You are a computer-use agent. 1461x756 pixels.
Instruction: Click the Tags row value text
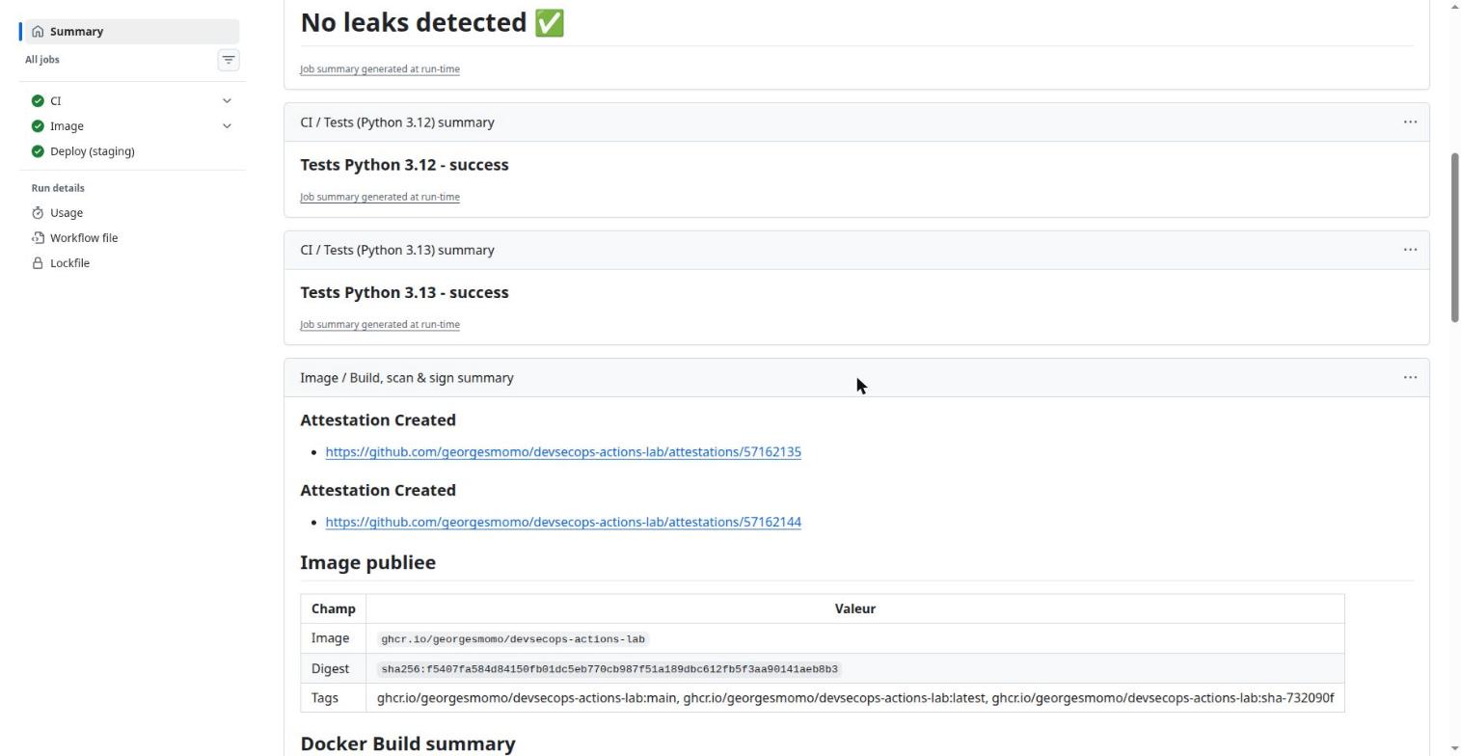point(855,698)
